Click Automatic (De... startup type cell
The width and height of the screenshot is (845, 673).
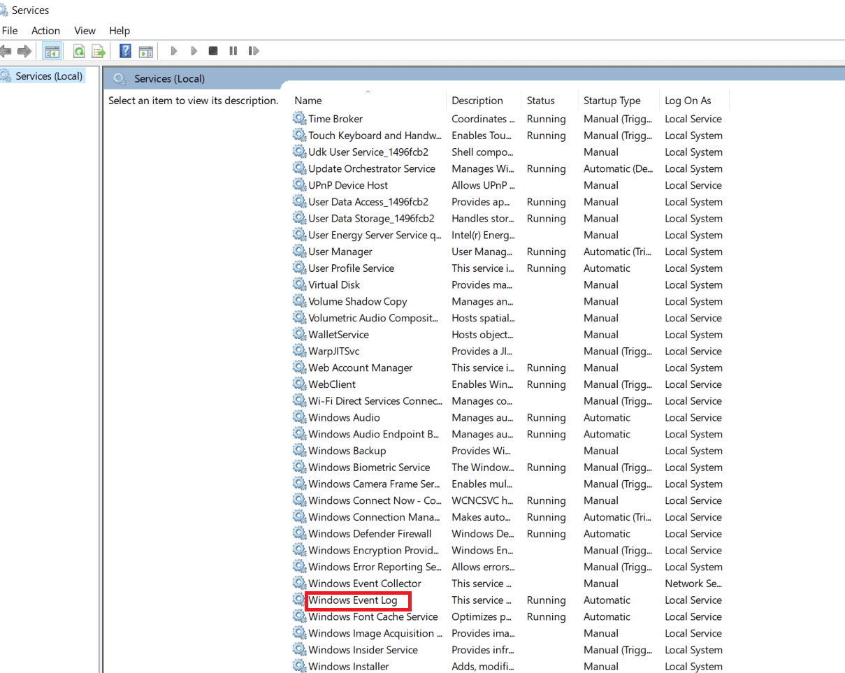point(619,169)
